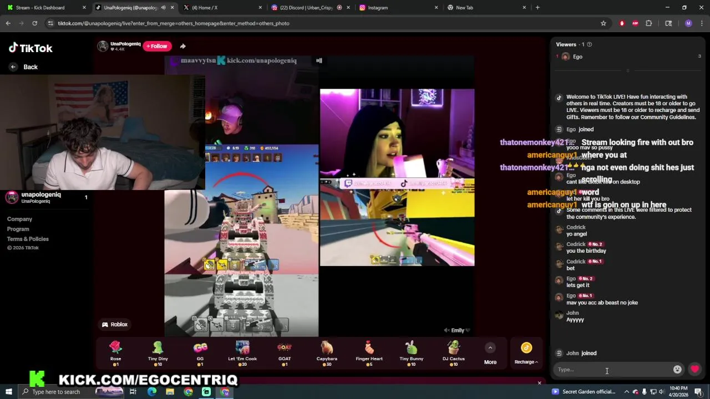Open the Program footer link
The width and height of the screenshot is (710, 399).
[x=18, y=229]
